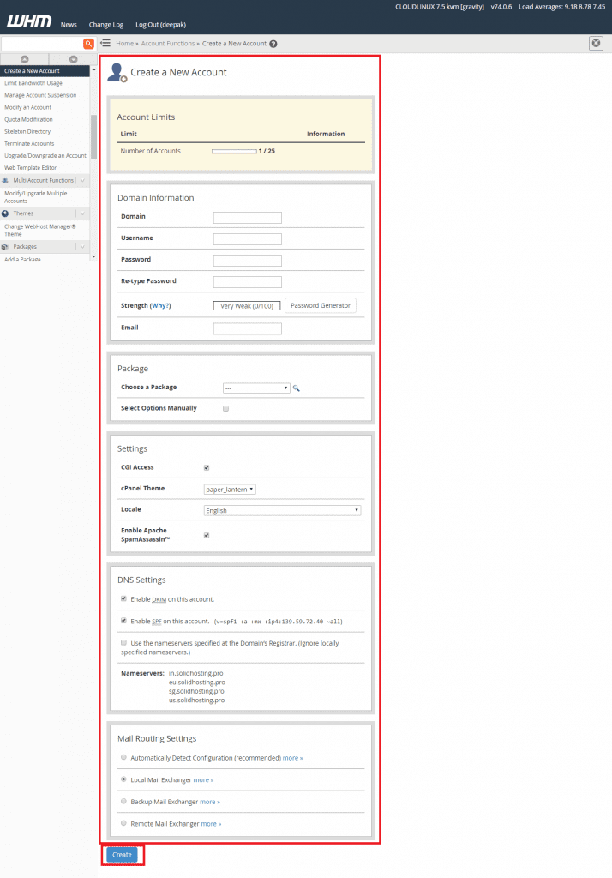Click the package search magnifier icon
The height and width of the screenshot is (878, 612).
(x=297, y=388)
